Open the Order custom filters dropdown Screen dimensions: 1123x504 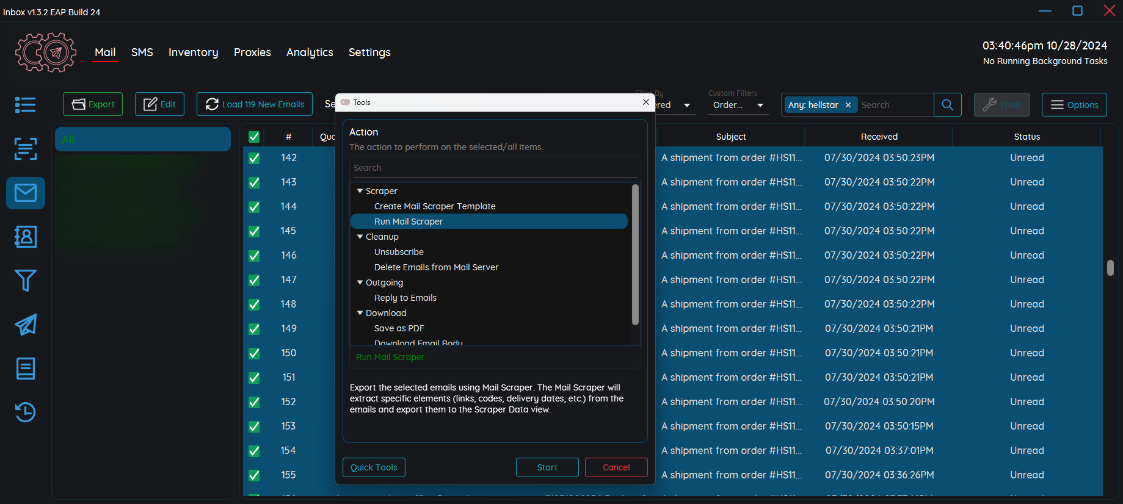pos(738,105)
